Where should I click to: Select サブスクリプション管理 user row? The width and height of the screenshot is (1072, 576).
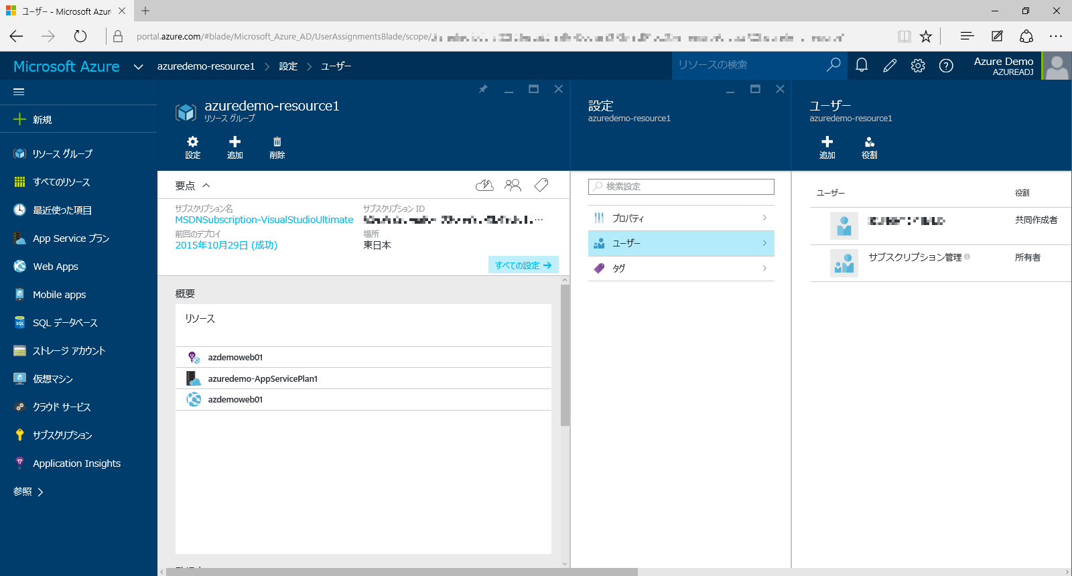tap(941, 263)
